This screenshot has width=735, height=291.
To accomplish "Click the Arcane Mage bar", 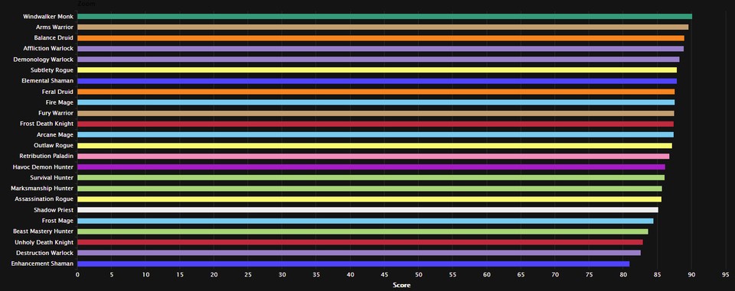I will (375, 134).
